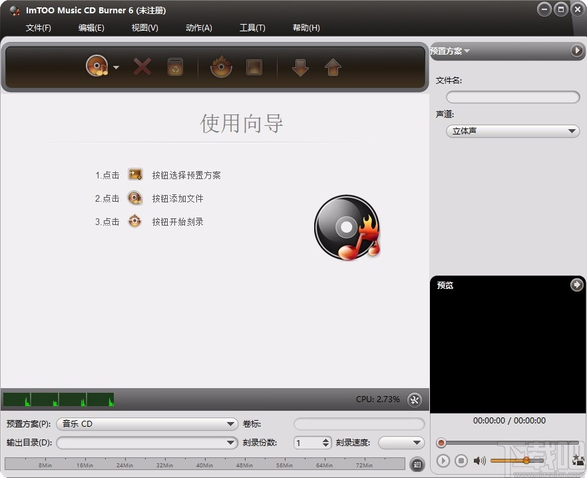Screen dimensions: 587x478
Task: Click the stop burning square icon
Action: pyautogui.click(x=254, y=67)
